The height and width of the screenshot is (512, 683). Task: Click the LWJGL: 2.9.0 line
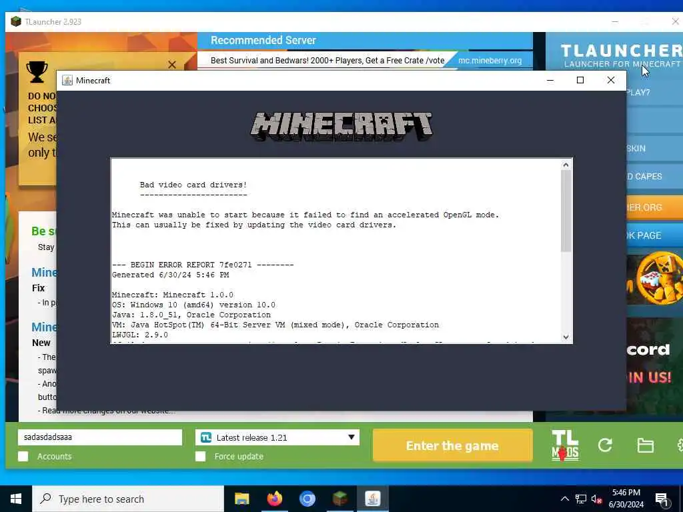[x=140, y=335]
